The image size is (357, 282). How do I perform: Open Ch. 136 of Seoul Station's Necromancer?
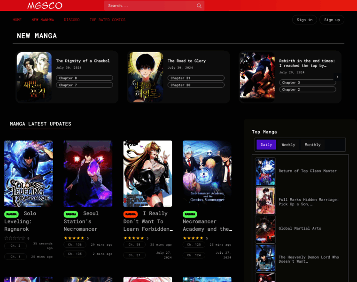point(75,245)
